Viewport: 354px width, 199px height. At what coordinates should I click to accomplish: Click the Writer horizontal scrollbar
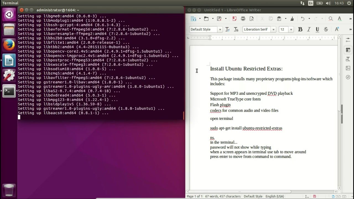tap(262, 192)
